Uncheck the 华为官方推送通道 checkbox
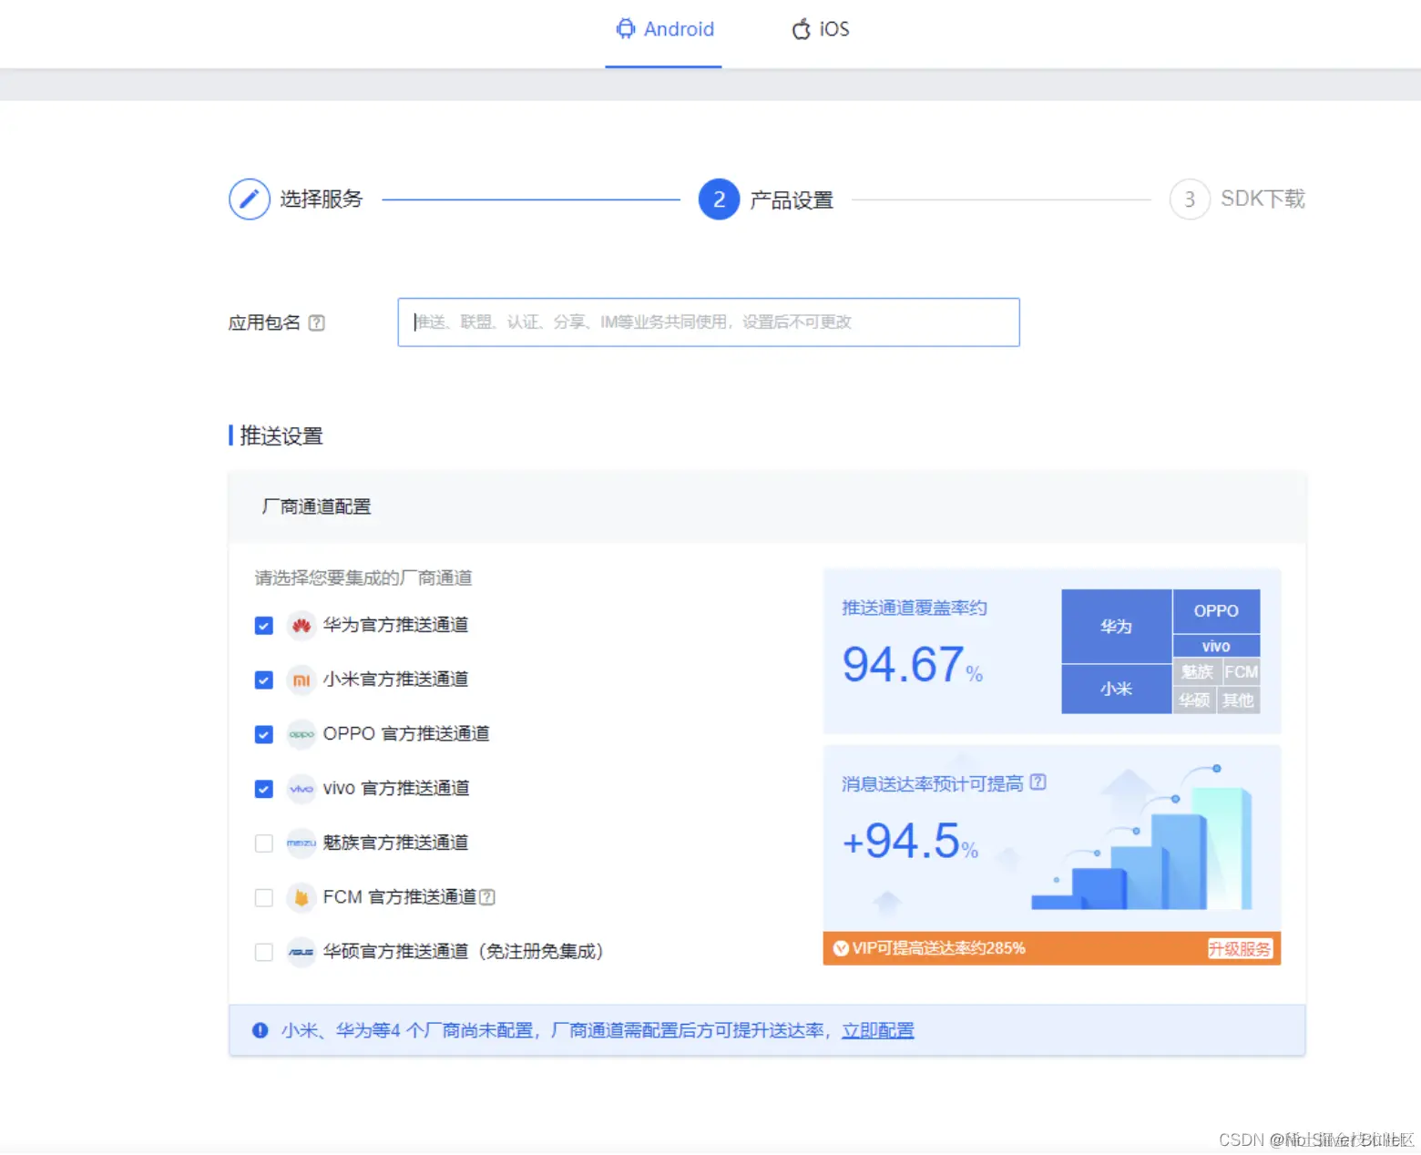The height and width of the screenshot is (1155, 1421). (x=263, y=626)
